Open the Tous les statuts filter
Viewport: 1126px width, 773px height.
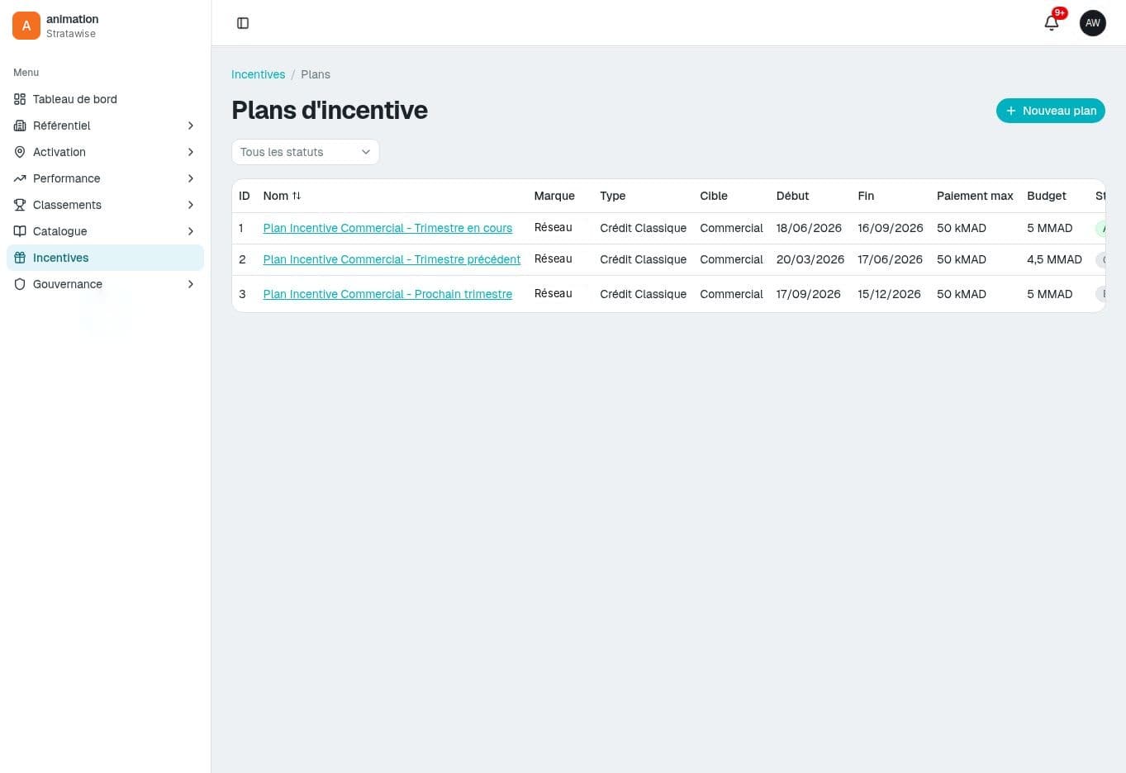[306, 152]
